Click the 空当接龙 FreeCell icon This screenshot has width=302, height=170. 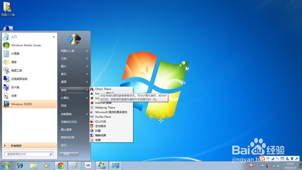[92, 126]
